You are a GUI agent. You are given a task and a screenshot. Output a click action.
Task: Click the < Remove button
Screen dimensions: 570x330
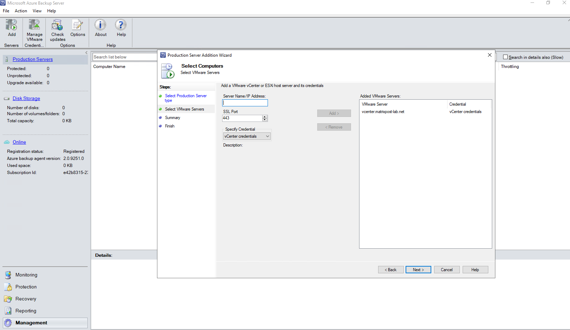click(x=334, y=127)
